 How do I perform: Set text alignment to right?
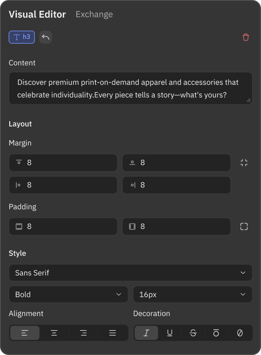83,333
